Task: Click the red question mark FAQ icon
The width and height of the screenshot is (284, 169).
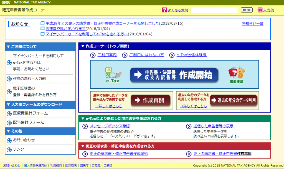Action: [164, 10]
